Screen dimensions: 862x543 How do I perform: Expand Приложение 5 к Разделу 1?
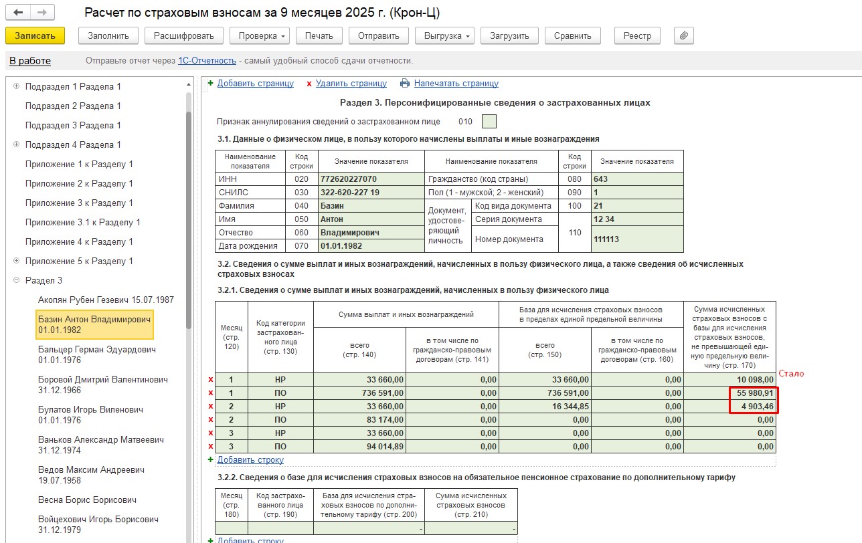click(x=16, y=261)
